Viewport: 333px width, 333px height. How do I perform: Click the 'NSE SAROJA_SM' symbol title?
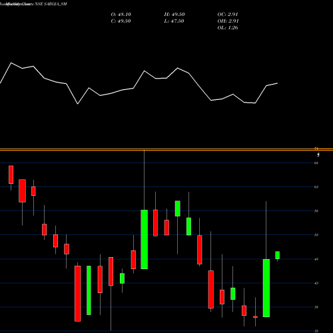pyautogui.click(x=51, y=4)
